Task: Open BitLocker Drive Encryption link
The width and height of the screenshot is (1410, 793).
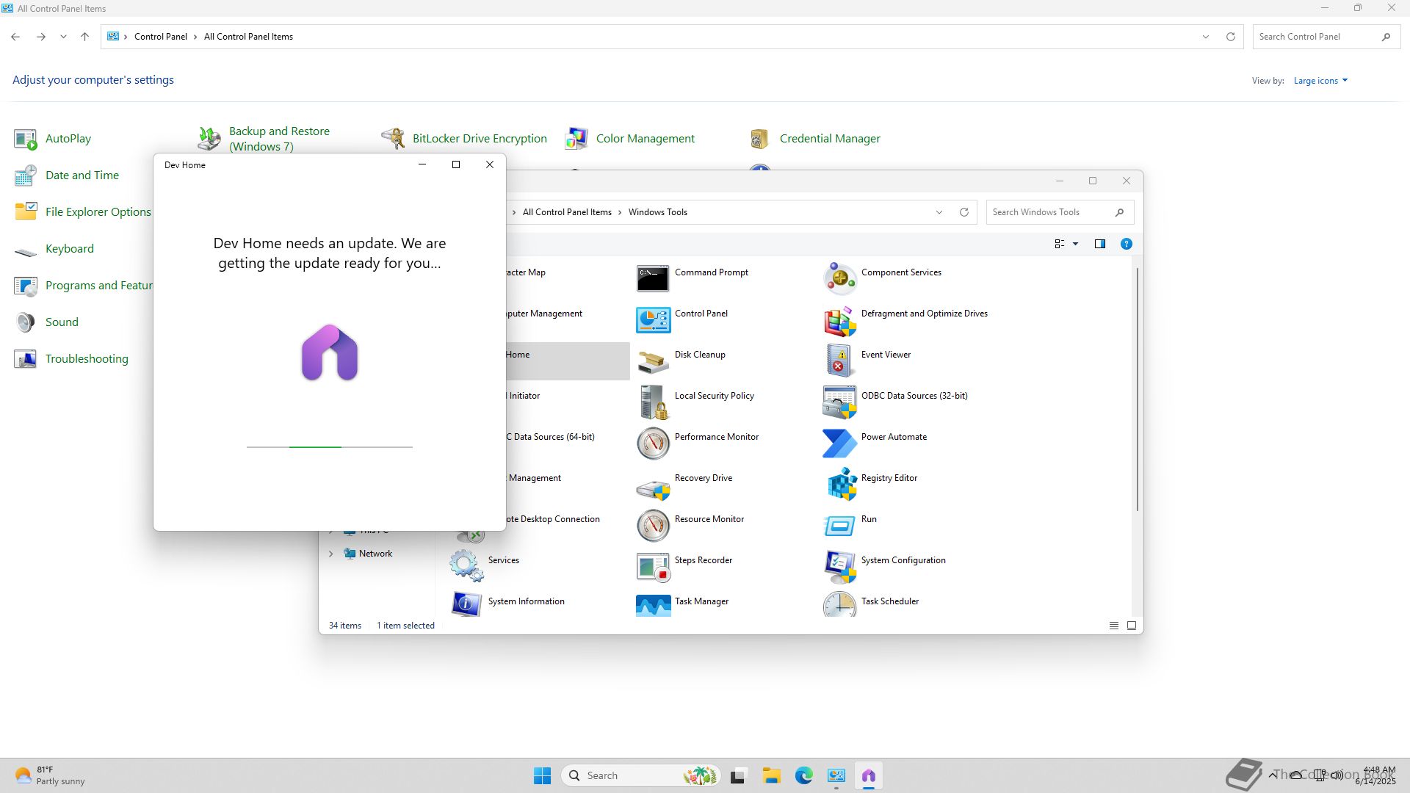Action: (479, 138)
